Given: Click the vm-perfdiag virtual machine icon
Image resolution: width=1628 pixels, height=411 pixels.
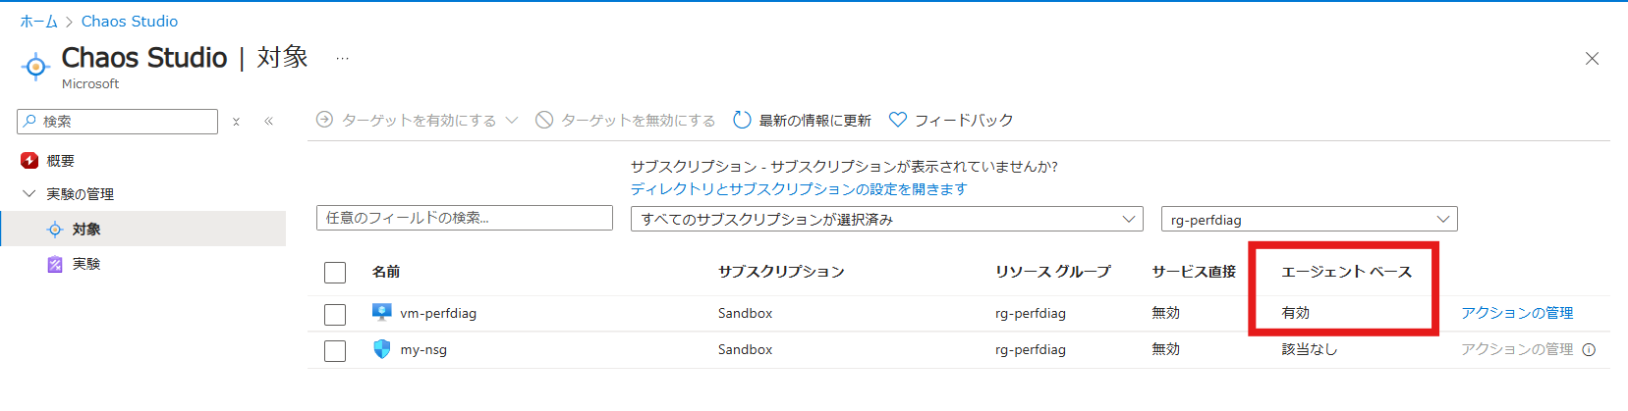Looking at the screenshot, I should click(x=382, y=313).
